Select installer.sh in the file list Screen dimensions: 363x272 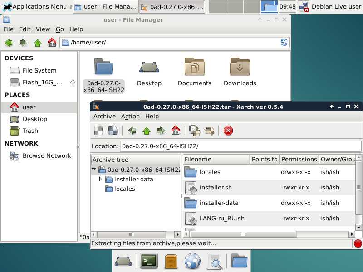pos(269,187)
